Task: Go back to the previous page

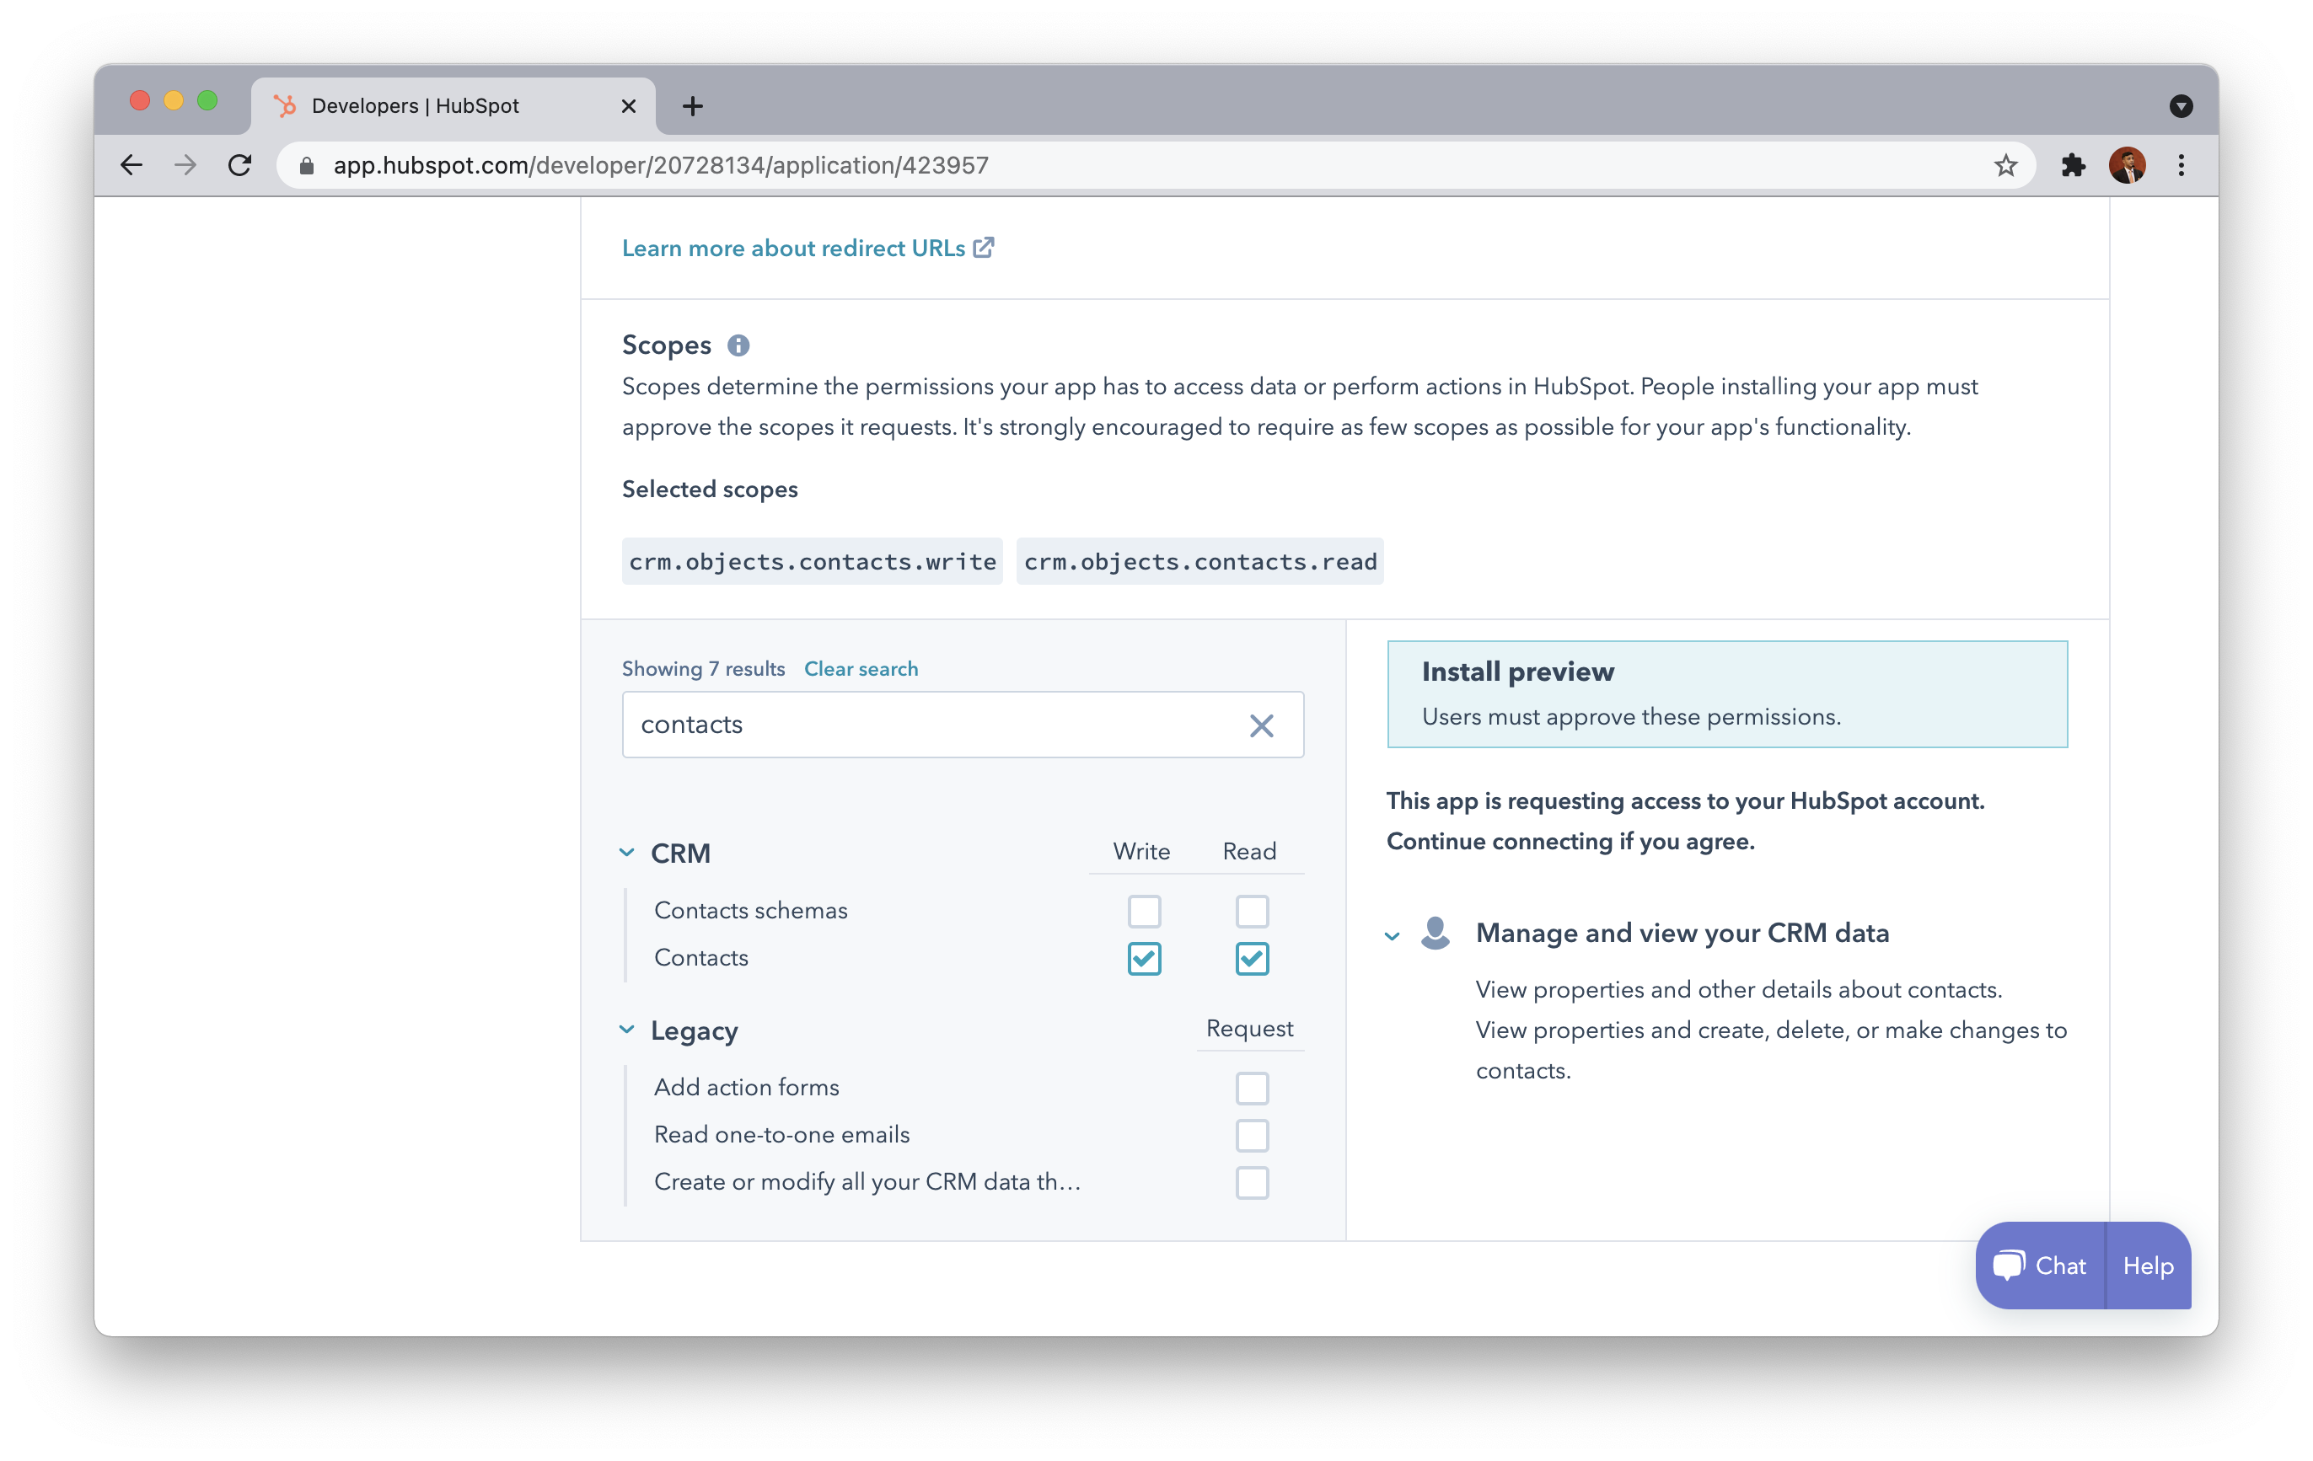Action: click(x=131, y=166)
